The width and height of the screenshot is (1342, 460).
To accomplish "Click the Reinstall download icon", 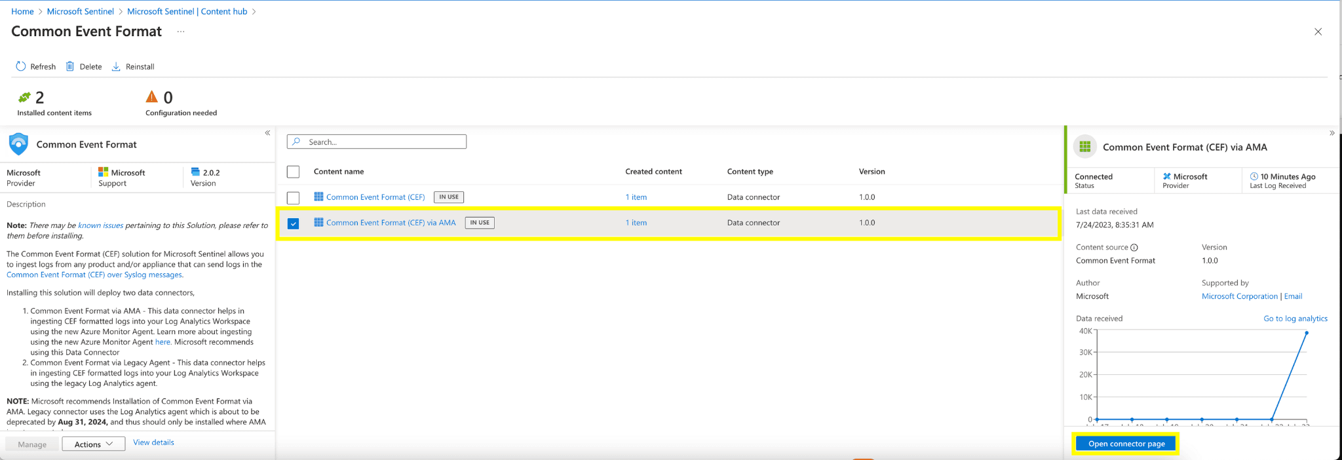I will pos(116,66).
